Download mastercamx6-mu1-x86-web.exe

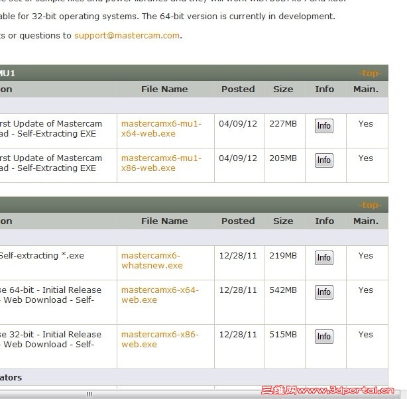[161, 163]
